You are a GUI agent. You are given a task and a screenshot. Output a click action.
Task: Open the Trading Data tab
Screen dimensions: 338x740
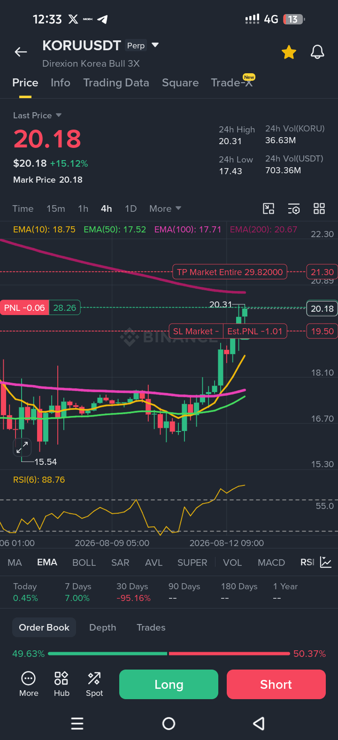pyautogui.click(x=116, y=83)
